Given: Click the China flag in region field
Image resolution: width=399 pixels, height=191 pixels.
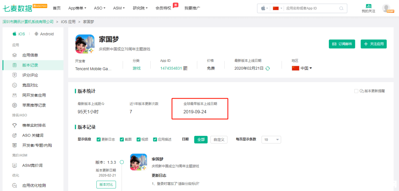Looking at the screenshot, I should 296,68.
